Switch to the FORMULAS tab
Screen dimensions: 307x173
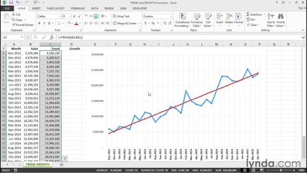point(78,9)
